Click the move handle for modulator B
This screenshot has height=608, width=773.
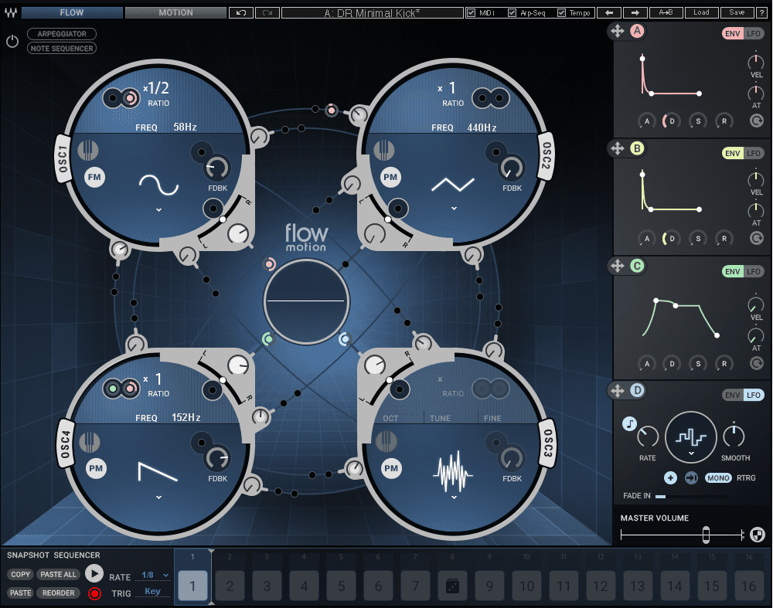[x=617, y=148]
